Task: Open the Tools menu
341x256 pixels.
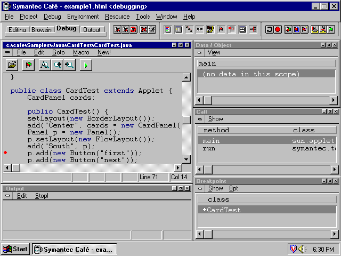Action: click(x=143, y=17)
